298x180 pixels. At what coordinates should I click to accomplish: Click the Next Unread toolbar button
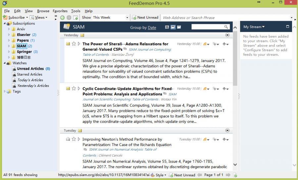(145, 18)
